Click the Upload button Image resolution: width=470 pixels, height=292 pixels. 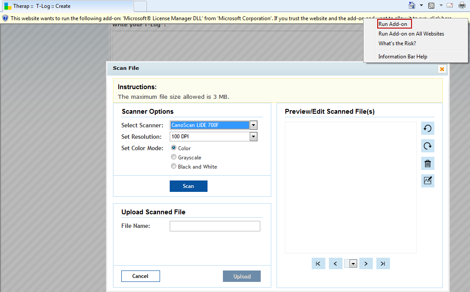pos(241,276)
